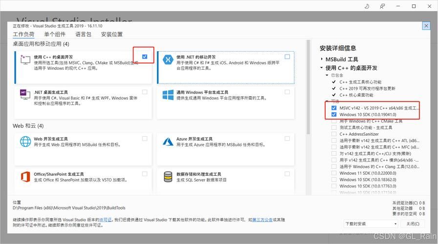
Task: Close the modify dialog with the X button
Action: pos(426,26)
